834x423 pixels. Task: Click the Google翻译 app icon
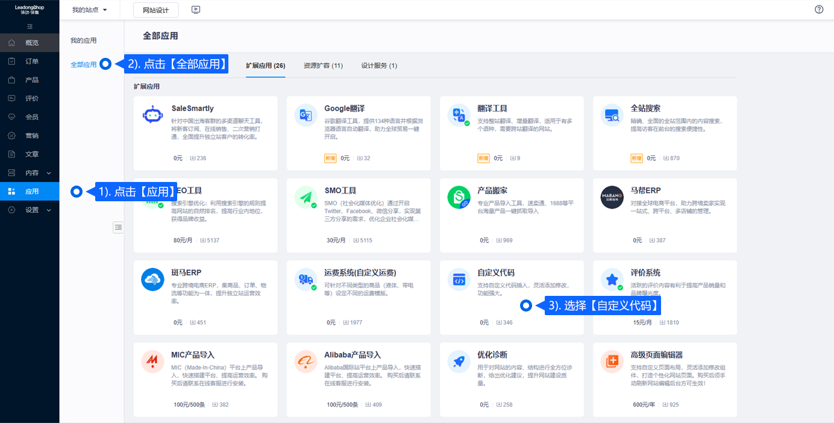(306, 115)
